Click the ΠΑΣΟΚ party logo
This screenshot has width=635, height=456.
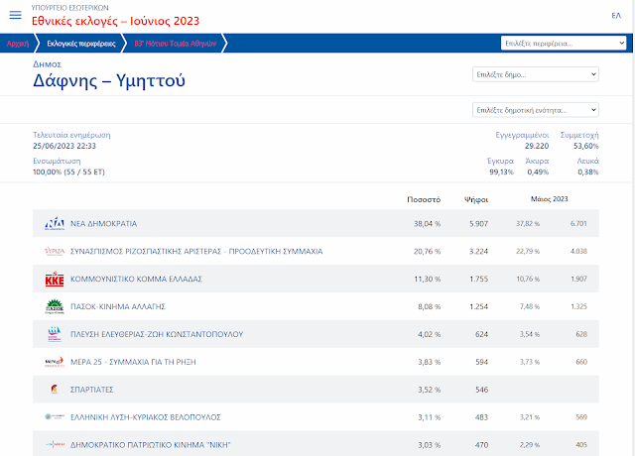(x=55, y=306)
